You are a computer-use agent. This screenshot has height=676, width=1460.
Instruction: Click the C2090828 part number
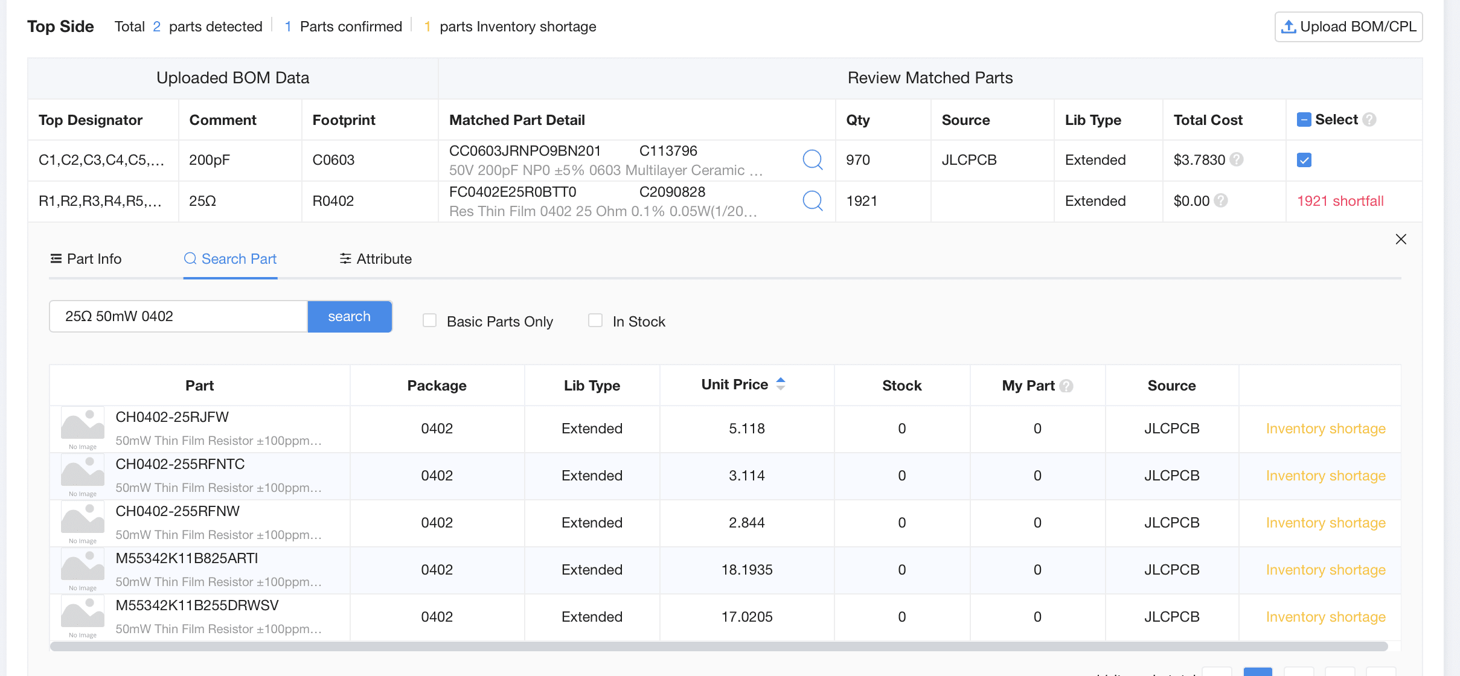click(x=672, y=192)
